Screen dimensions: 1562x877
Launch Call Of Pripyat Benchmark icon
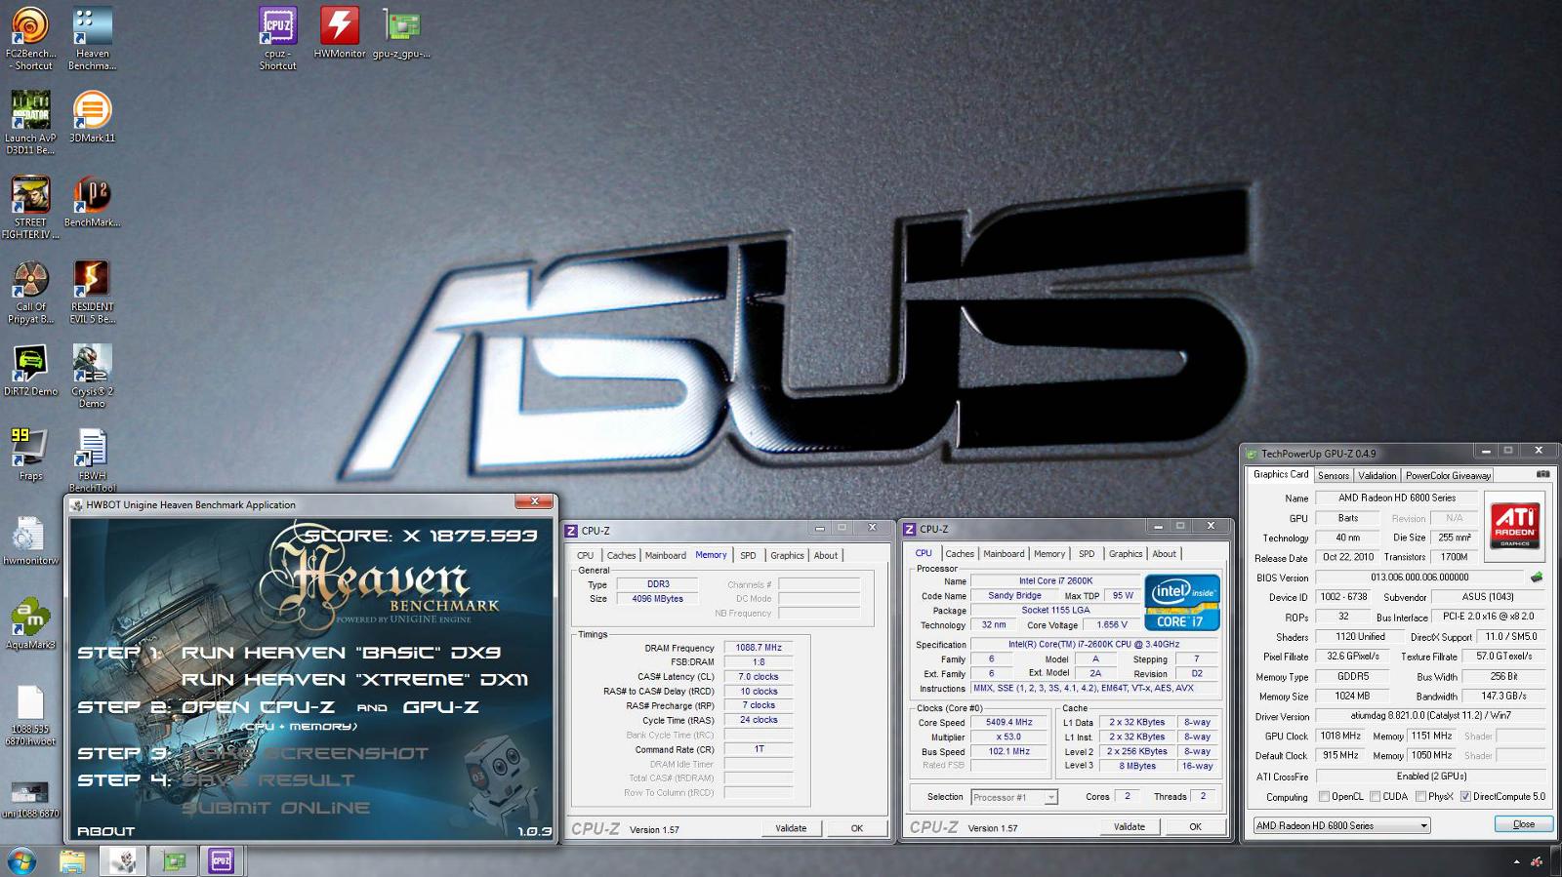(30, 293)
